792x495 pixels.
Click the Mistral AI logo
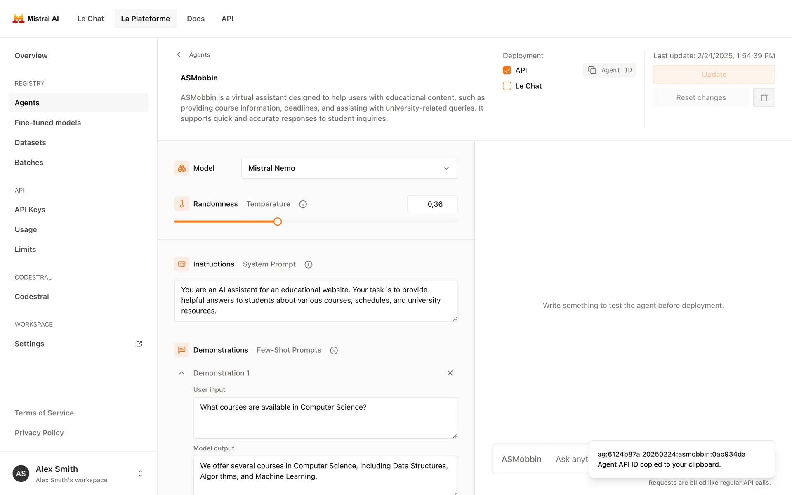click(35, 19)
